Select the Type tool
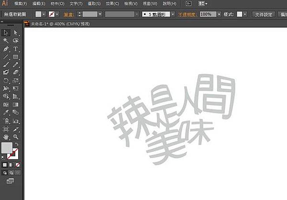This screenshot has width=287, height=200. [x=16, y=49]
